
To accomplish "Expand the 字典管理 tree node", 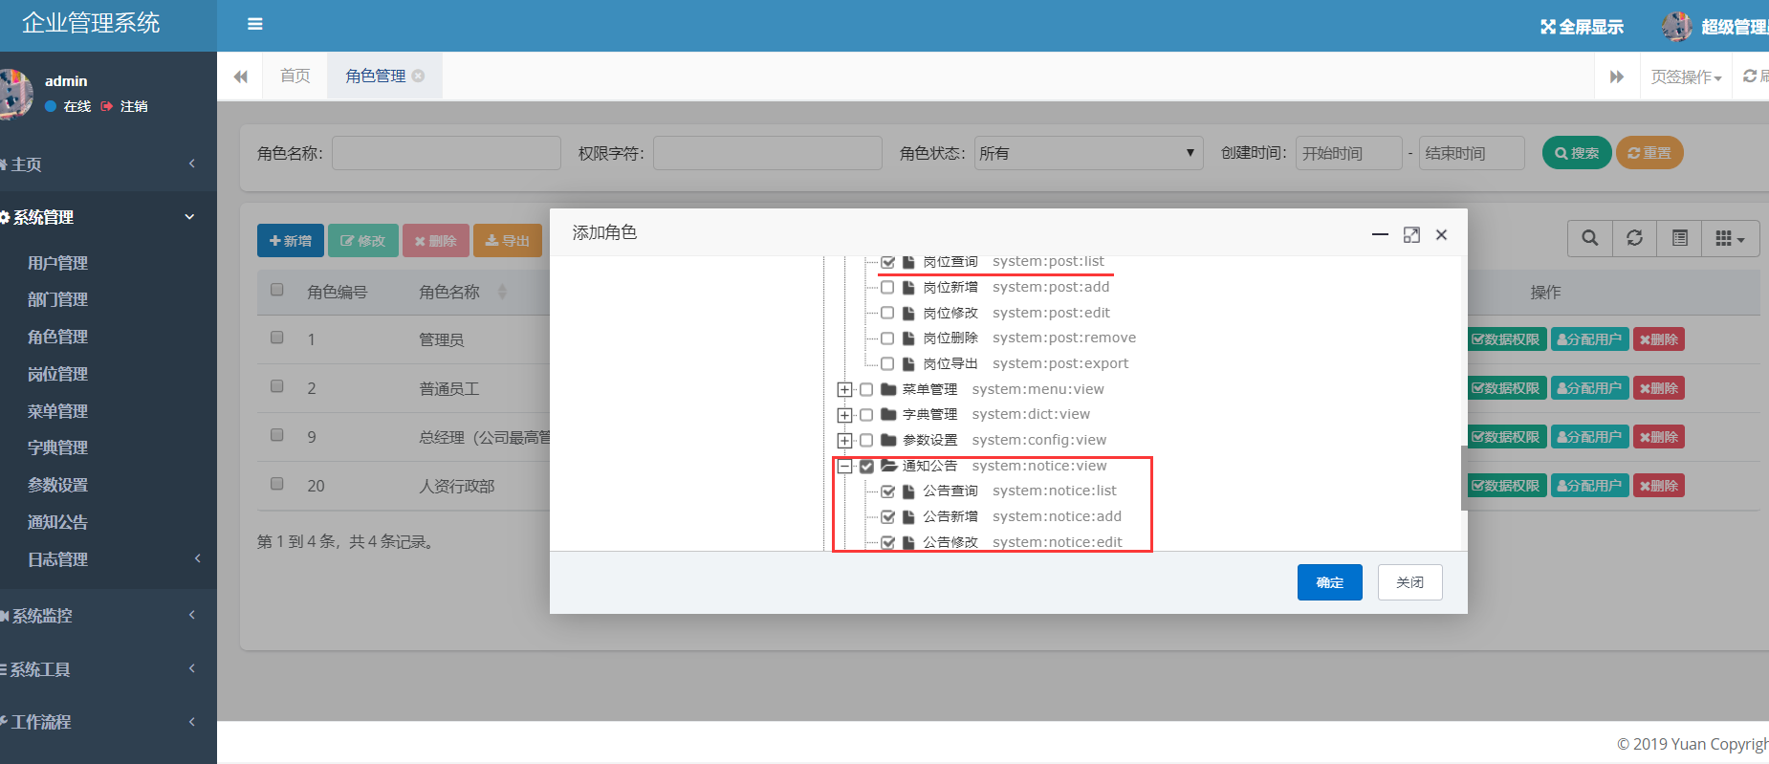I will (x=845, y=415).
